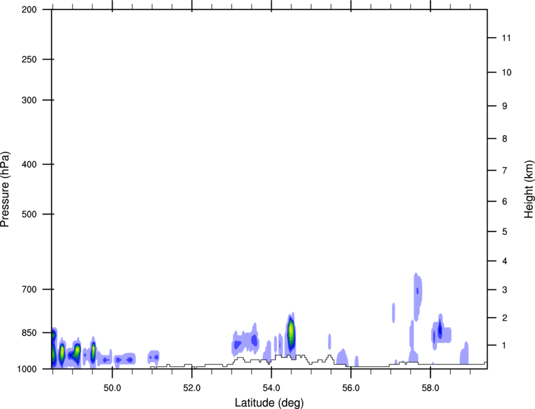This screenshot has height=409, width=535.
Task: Click the 58.0 latitude tick label
Action: 431,388
